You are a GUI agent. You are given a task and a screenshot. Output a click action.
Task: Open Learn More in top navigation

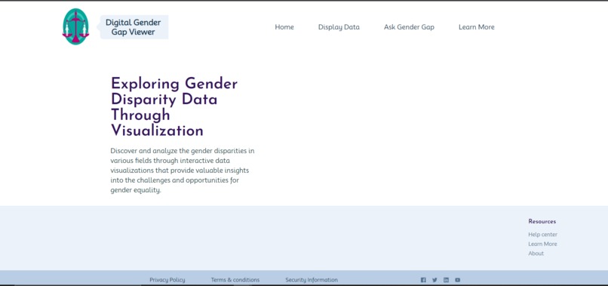[477, 27]
